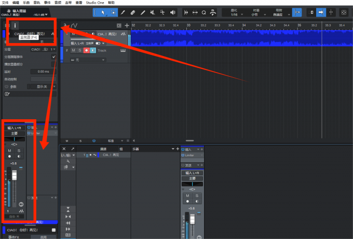The width and height of the screenshot is (353, 239).
Task: Open the 帮助 menu
Action: [x=111, y=3]
